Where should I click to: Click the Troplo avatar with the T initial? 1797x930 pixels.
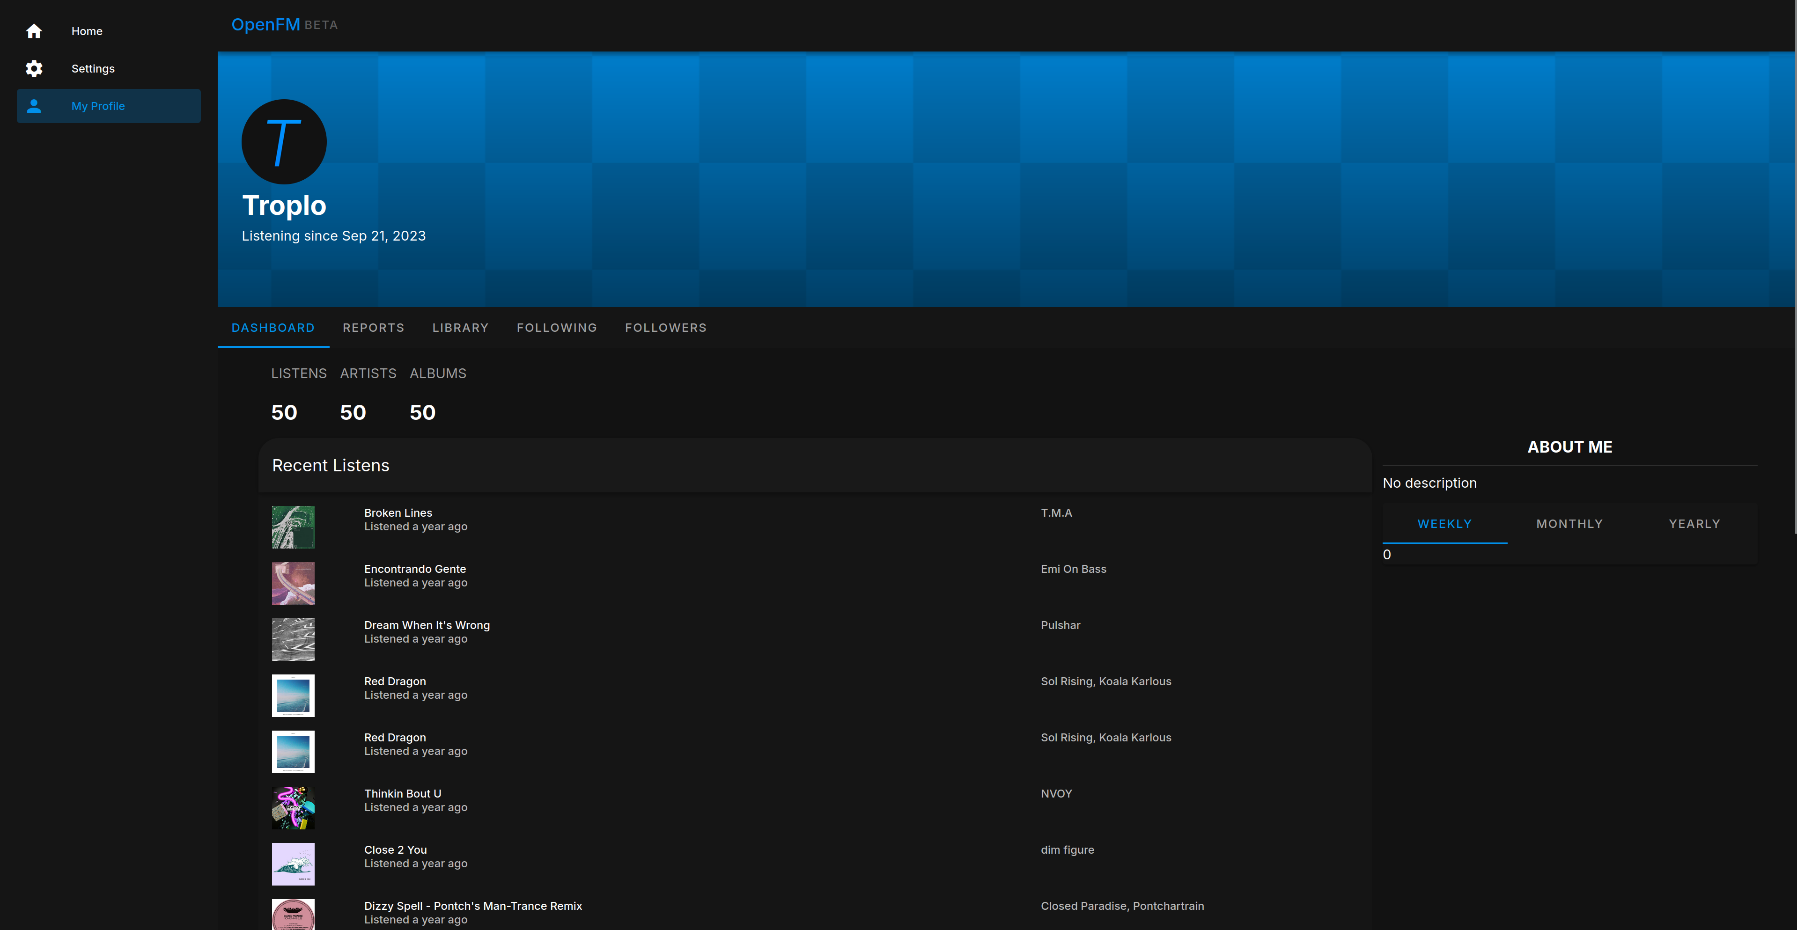[x=283, y=141]
